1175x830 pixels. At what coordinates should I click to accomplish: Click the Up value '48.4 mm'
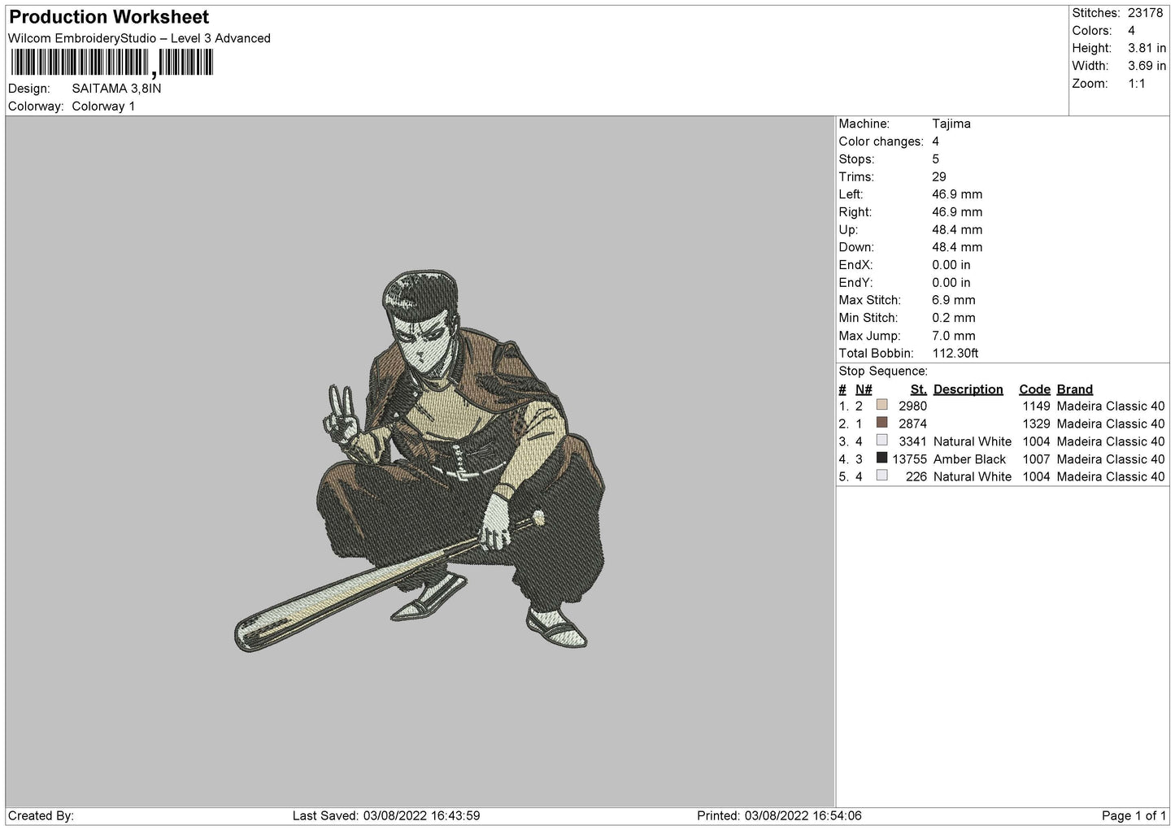pos(957,230)
